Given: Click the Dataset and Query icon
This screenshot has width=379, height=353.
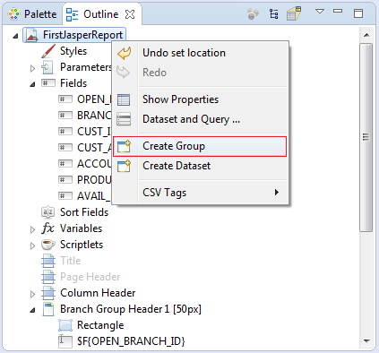Looking at the screenshot, I should (124, 119).
